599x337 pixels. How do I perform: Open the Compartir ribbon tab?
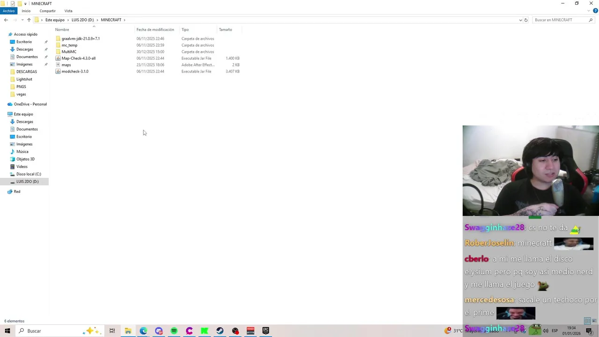(x=48, y=11)
